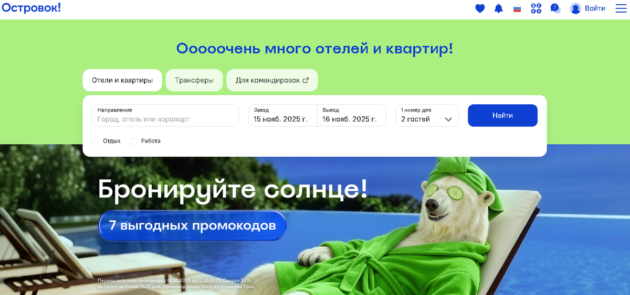This screenshot has height=295, width=630.
Task: Open the Заезд check-in date picker
Action: tap(283, 115)
